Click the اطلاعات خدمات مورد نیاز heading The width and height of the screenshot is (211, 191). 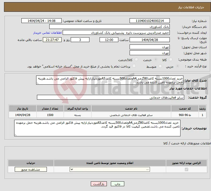[x=188, y=88]
